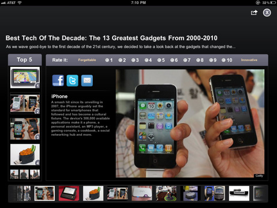Share the slide on Facebook
The width and height of the screenshot is (277, 208).
(x=58, y=80)
